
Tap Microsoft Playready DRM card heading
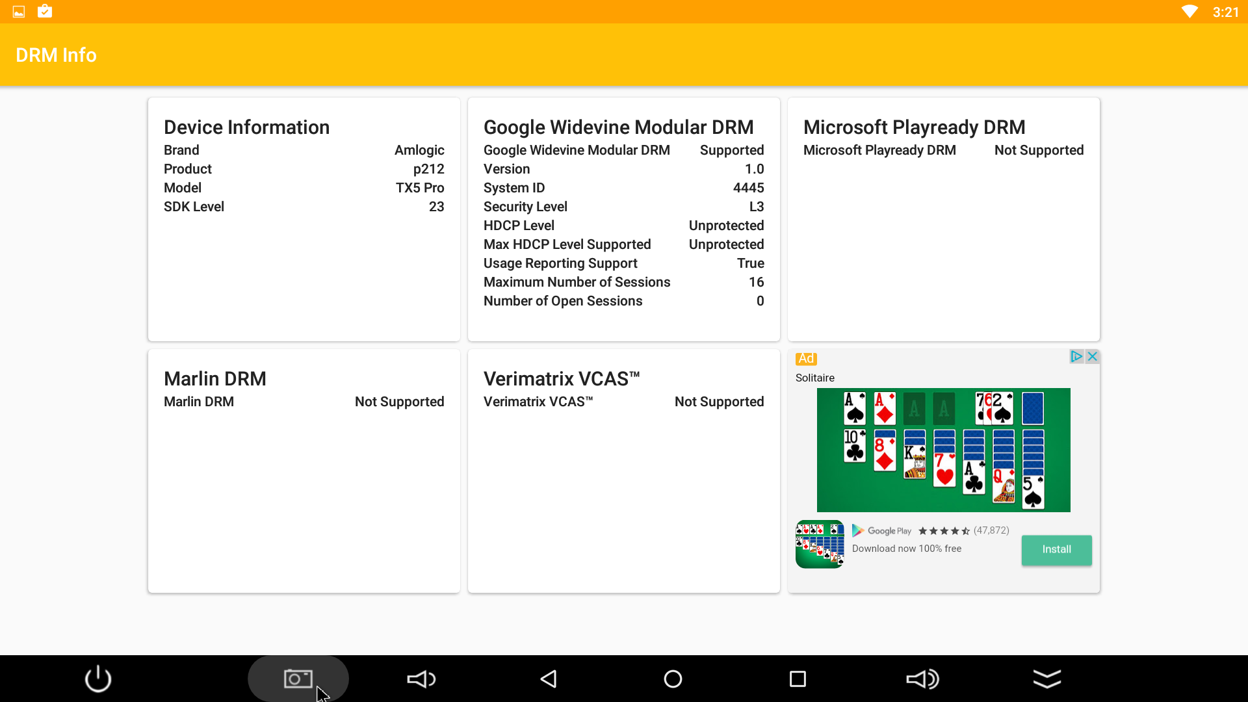coord(915,127)
